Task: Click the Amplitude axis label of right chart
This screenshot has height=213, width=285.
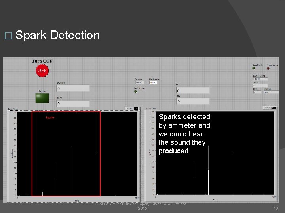Action: (150, 153)
